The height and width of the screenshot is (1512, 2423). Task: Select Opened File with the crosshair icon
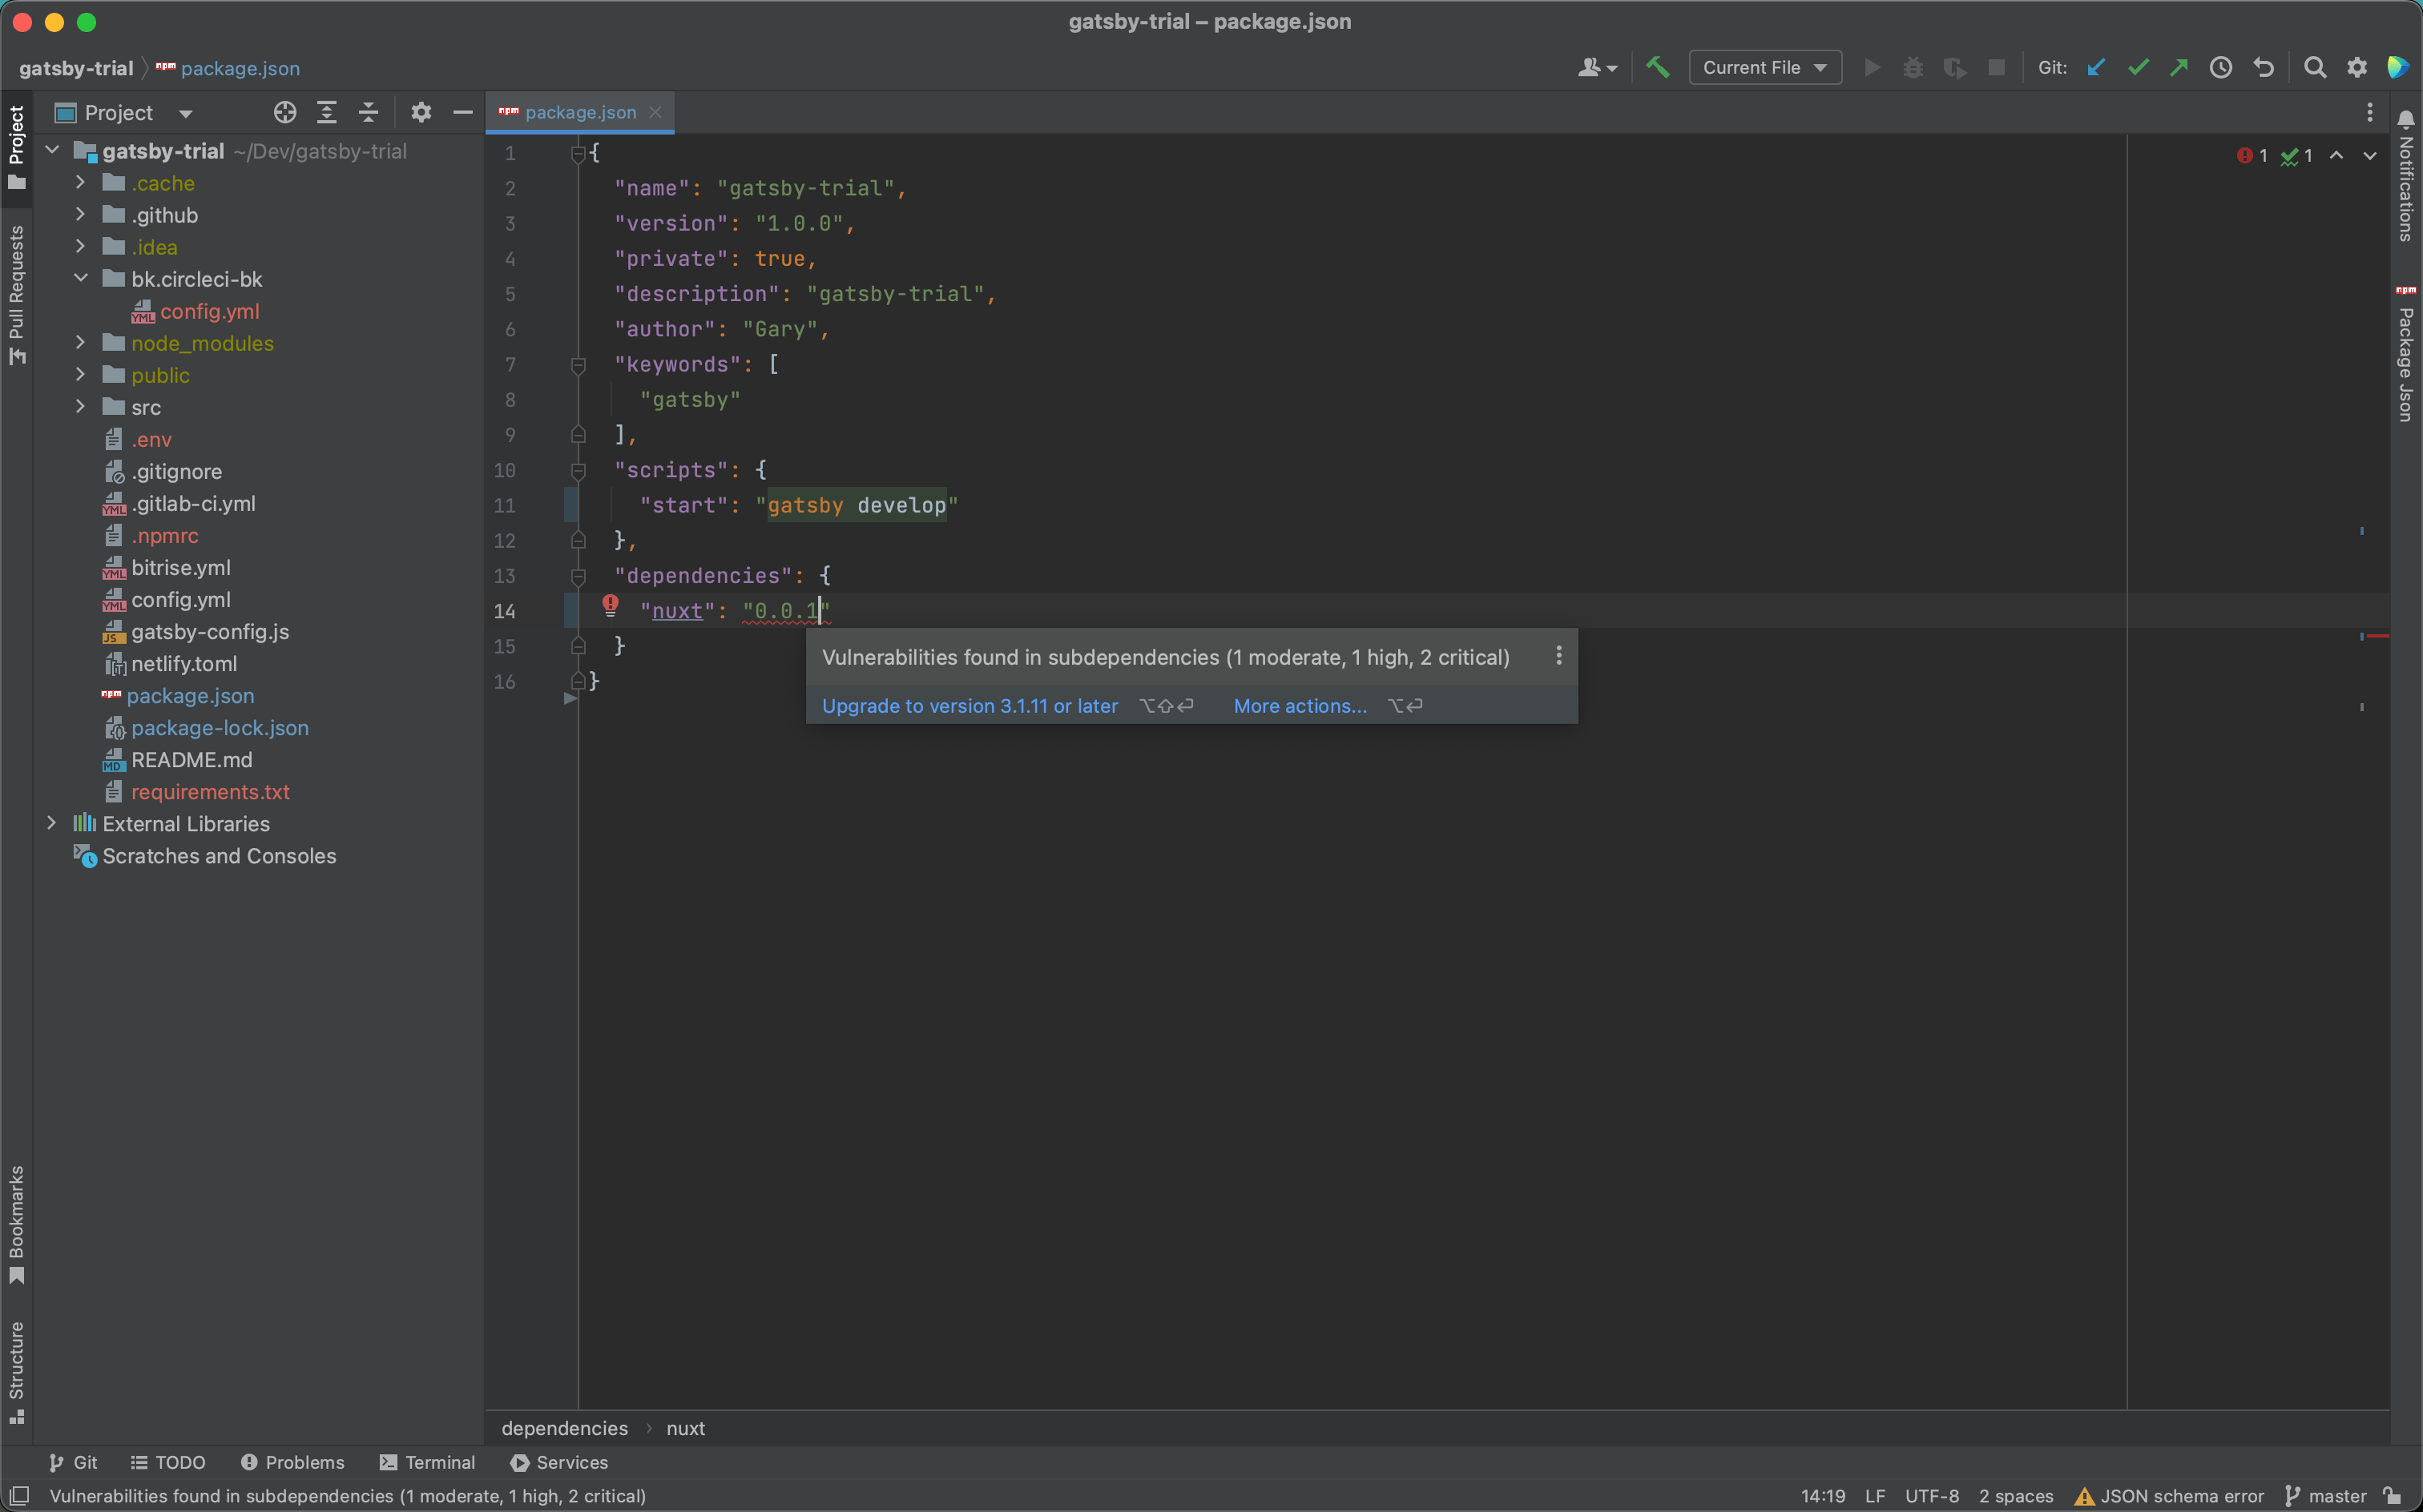click(284, 112)
